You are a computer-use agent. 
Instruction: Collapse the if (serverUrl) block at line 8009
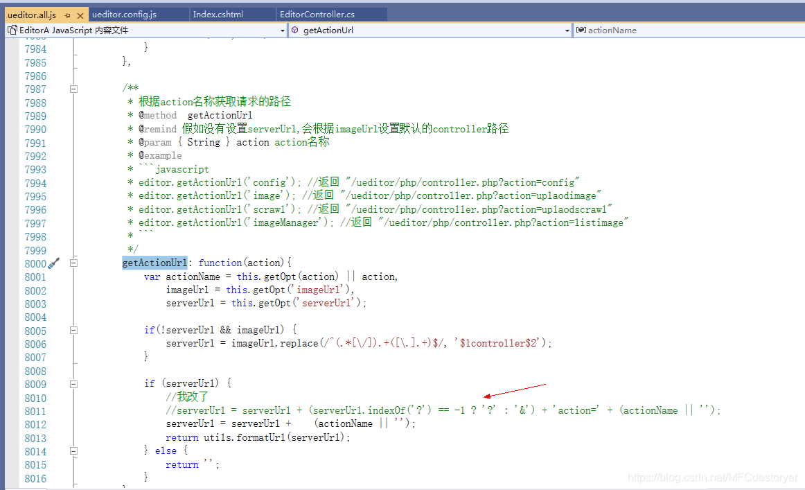point(74,384)
